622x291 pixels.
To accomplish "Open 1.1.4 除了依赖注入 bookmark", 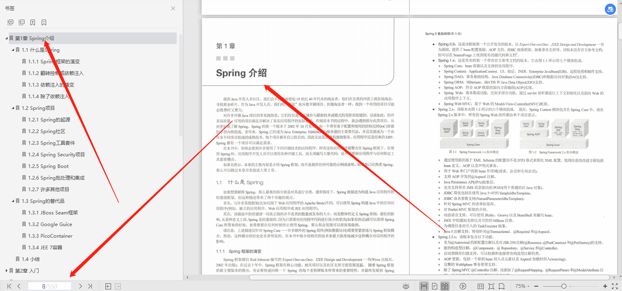I will (49, 97).
